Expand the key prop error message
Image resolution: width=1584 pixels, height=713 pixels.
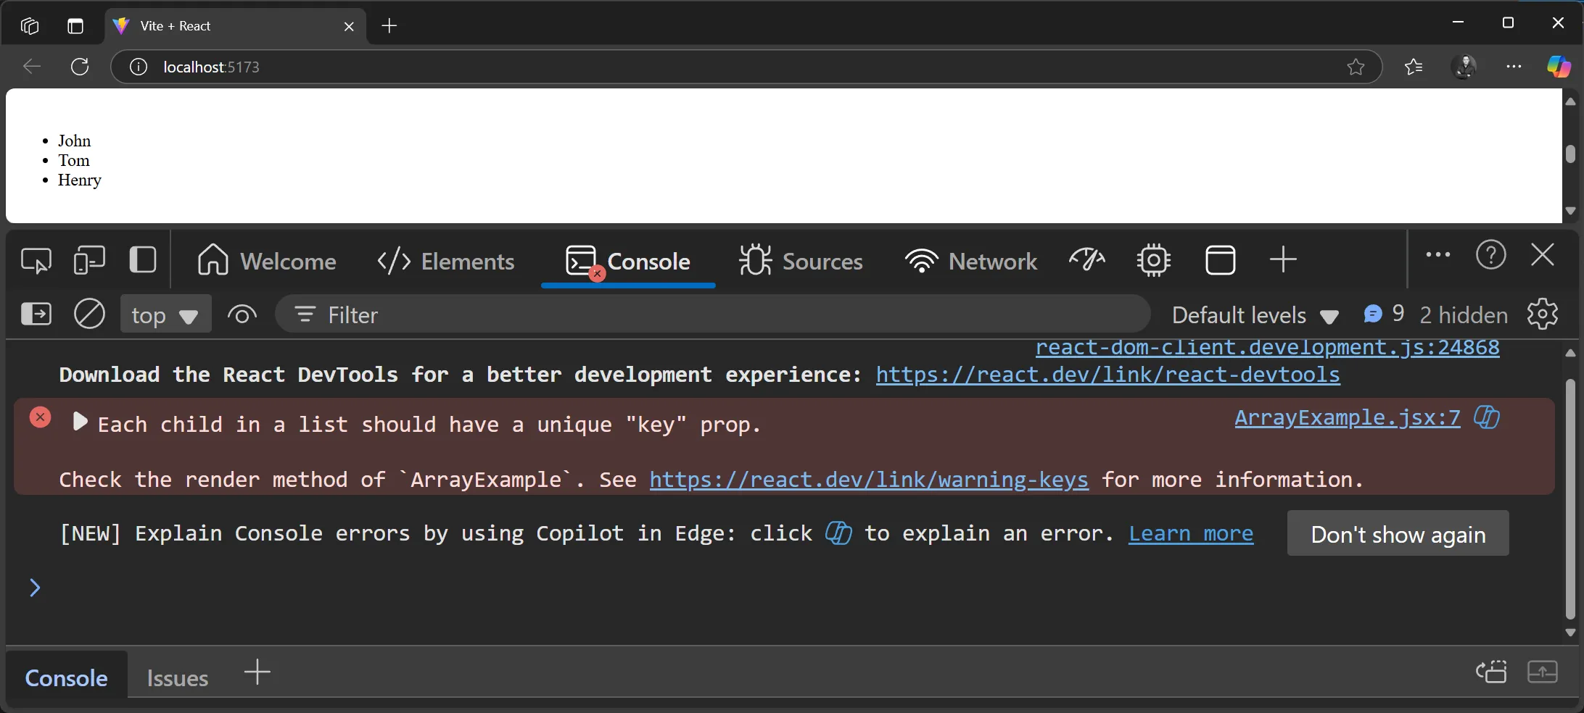(80, 422)
